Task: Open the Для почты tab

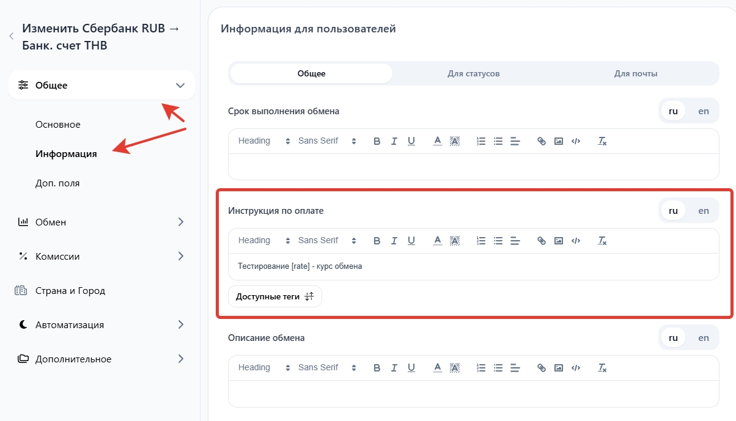Action: (636, 73)
